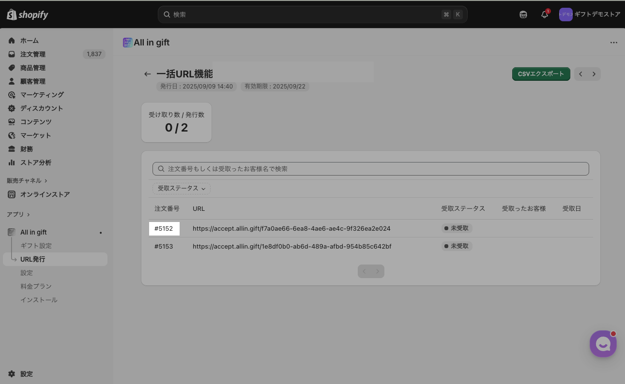Click the URL ending in 954b85c642bf
This screenshot has height=384, width=625.
(292, 246)
